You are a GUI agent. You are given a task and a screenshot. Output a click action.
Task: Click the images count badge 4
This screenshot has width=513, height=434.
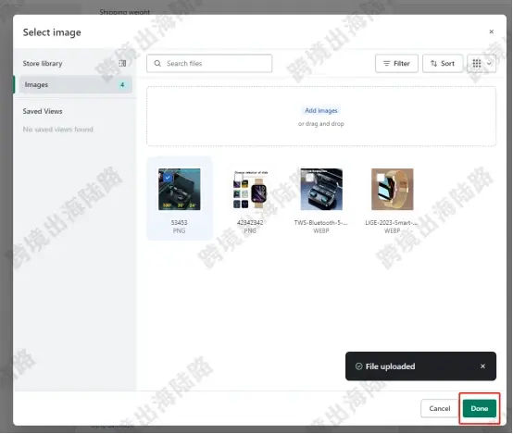point(122,85)
